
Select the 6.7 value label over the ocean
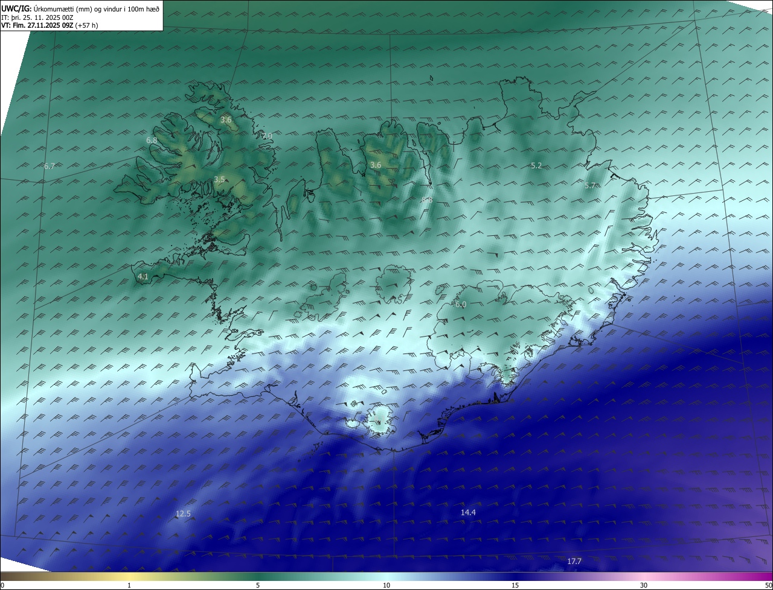pyautogui.click(x=50, y=166)
